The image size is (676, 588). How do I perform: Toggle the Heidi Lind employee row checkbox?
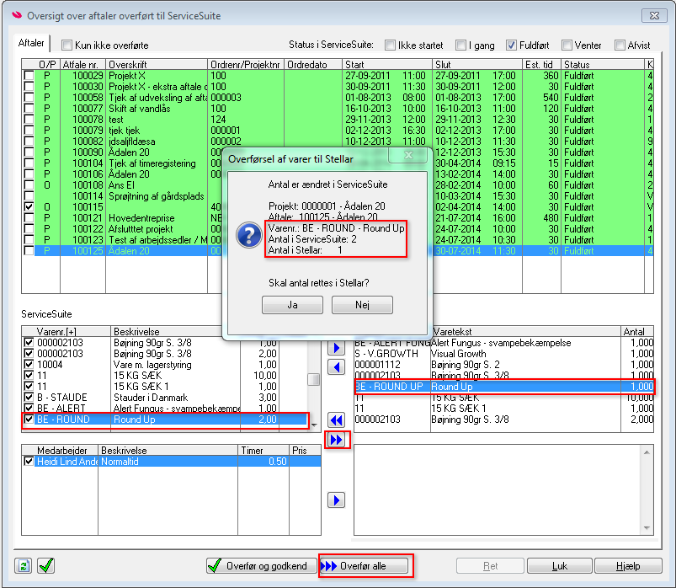pyautogui.click(x=29, y=462)
